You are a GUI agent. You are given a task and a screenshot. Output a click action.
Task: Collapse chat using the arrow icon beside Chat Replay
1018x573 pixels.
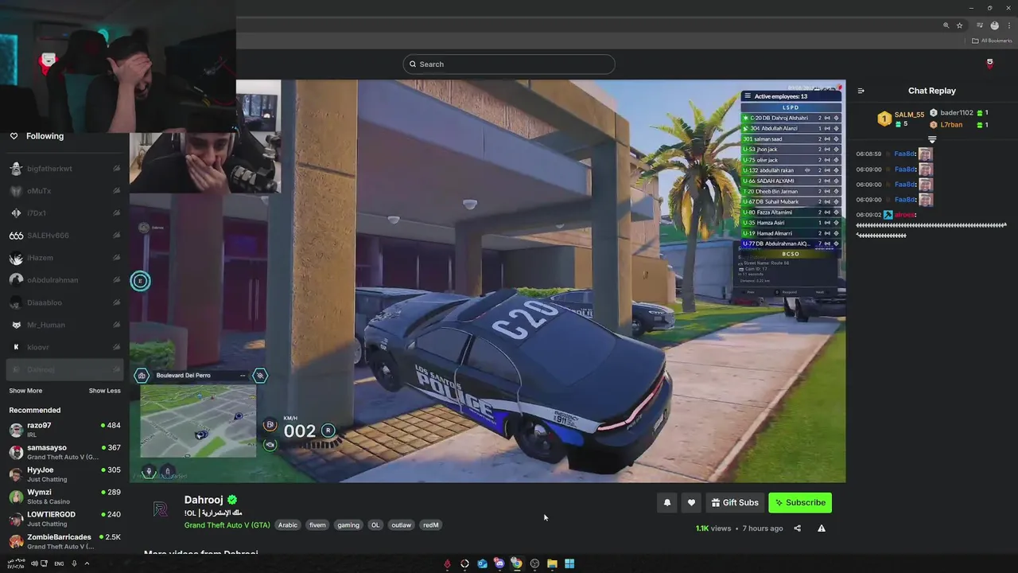pos(861,91)
